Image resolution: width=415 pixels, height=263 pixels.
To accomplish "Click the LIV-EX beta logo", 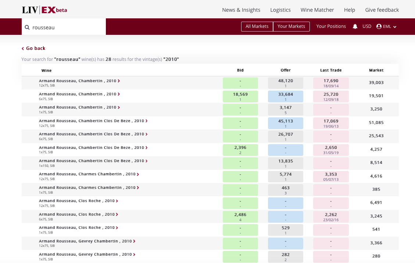I will tap(44, 10).
